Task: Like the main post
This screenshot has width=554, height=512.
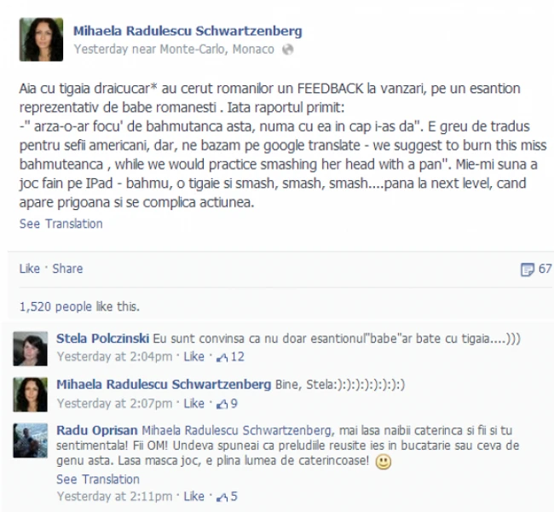Action: (x=29, y=269)
